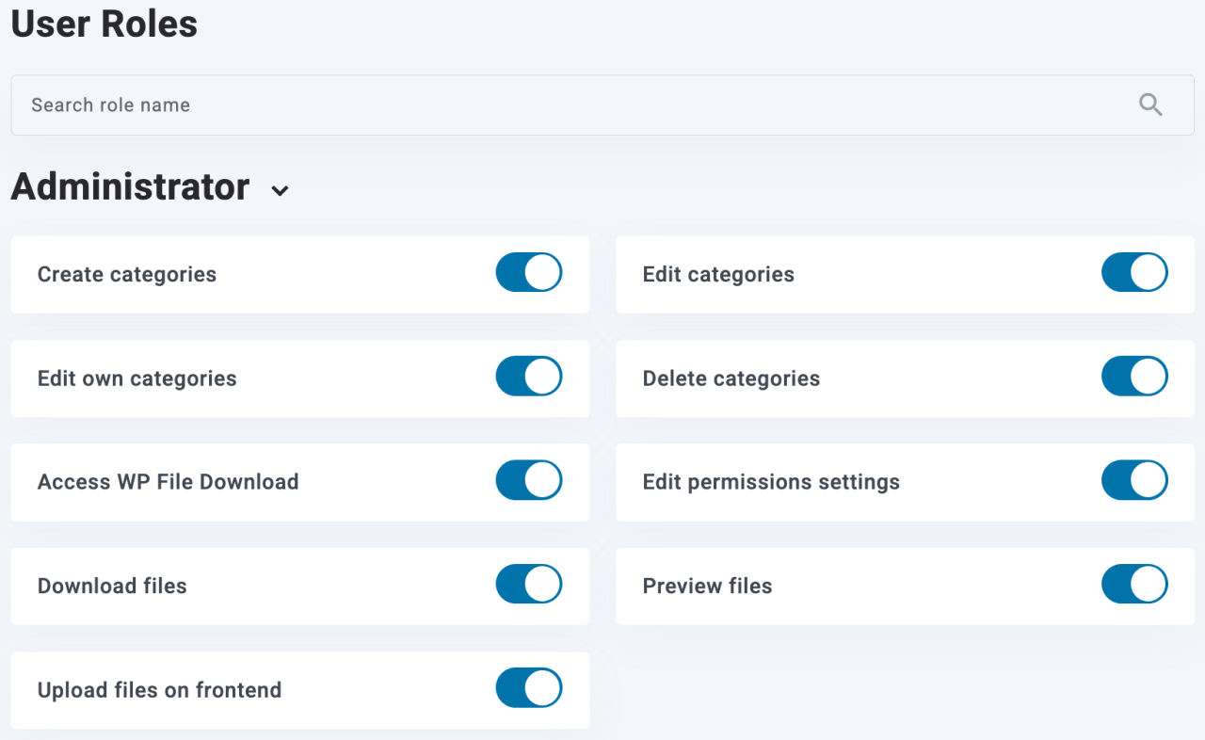Click the Upload files on frontend label

point(159,690)
